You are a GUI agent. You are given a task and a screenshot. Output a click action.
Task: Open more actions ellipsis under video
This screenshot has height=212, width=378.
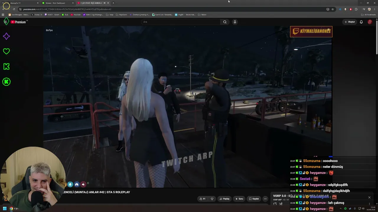(x=265, y=199)
